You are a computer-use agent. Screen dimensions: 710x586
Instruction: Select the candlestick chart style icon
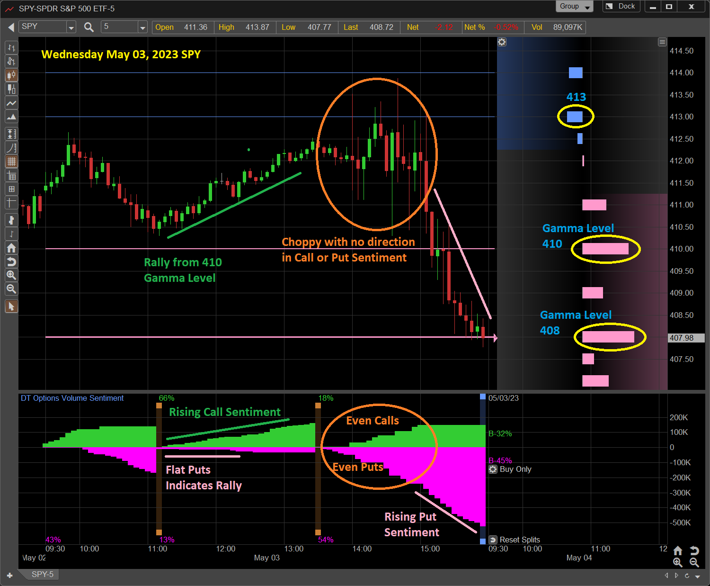coord(11,75)
